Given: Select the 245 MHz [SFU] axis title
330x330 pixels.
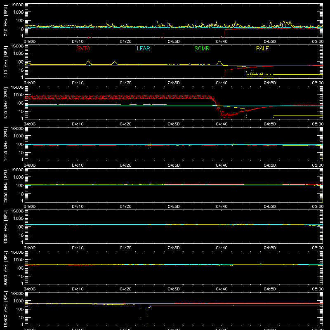Looking at the screenshot, I should point(5,20).
